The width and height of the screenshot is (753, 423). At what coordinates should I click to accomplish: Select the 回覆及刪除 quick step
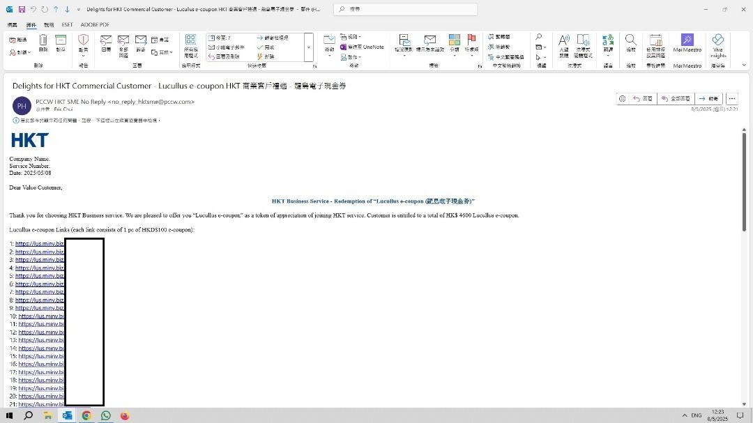(x=224, y=56)
